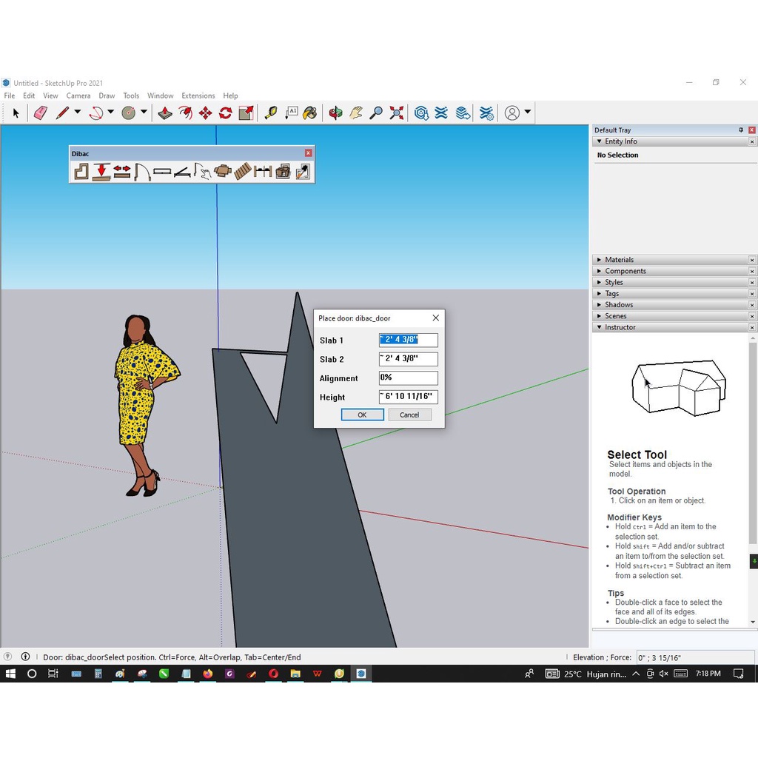The height and width of the screenshot is (758, 758).
Task: Open the Dibac settings/help icon
Action: [303, 172]
